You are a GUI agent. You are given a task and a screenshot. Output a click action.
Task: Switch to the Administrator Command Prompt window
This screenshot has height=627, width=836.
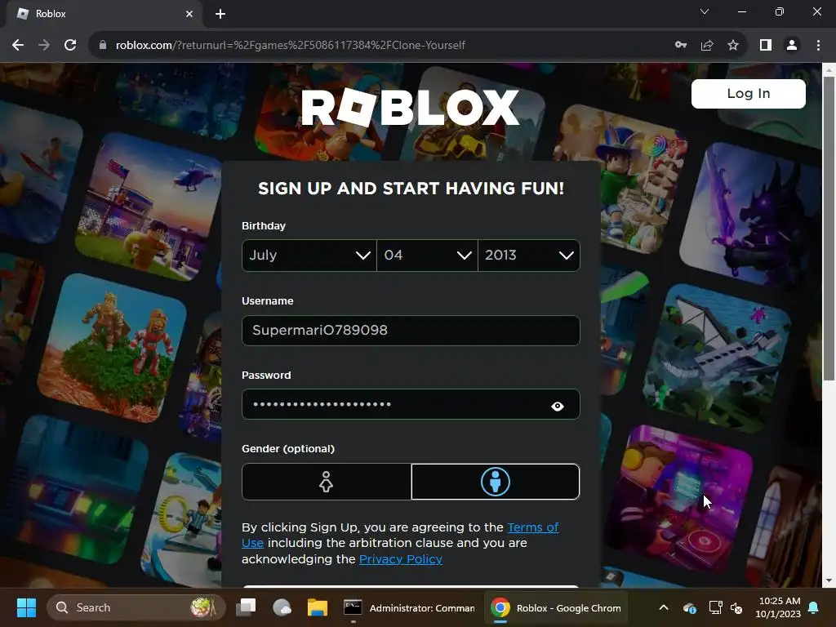(409, 607)
